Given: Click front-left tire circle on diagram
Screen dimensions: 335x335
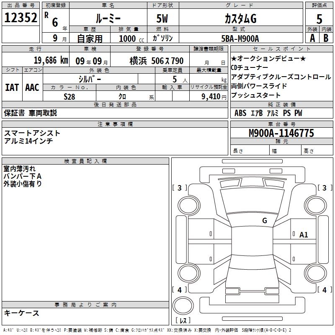Looking at the screenshot, I should [x=189, y=206].
